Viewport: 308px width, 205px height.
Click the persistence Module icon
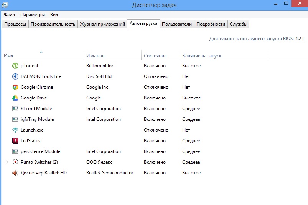pyautogui.click(x=15, y=151)
